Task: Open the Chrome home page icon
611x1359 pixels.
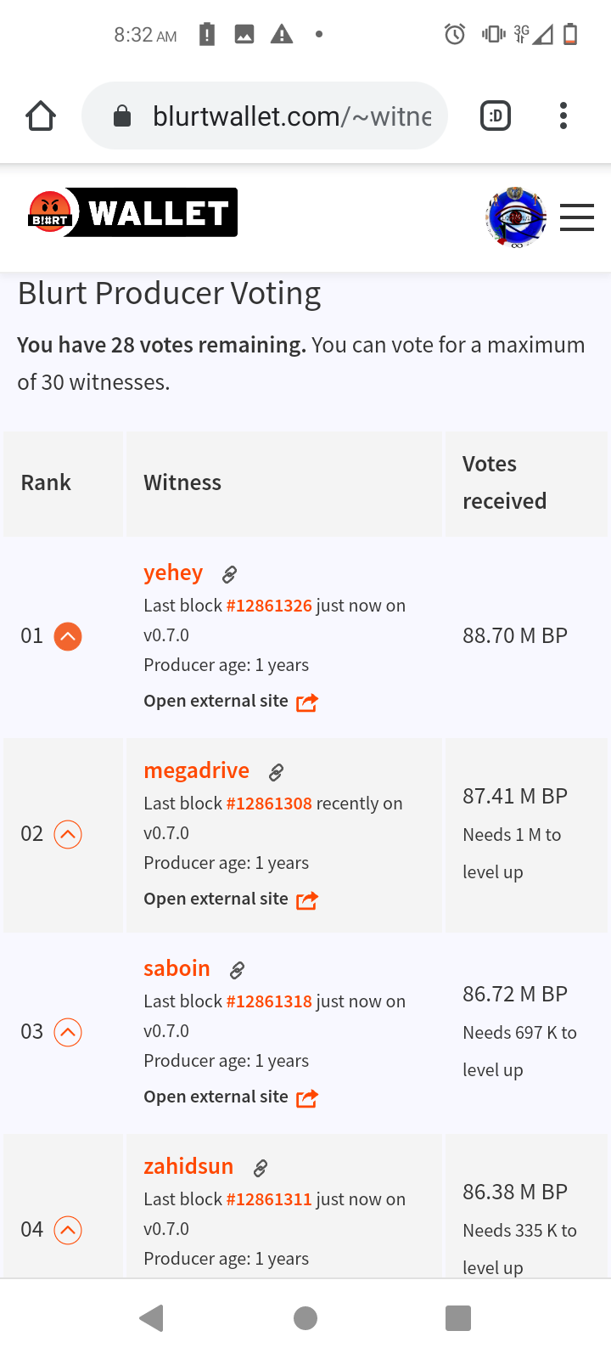Action: pos(40,116)
